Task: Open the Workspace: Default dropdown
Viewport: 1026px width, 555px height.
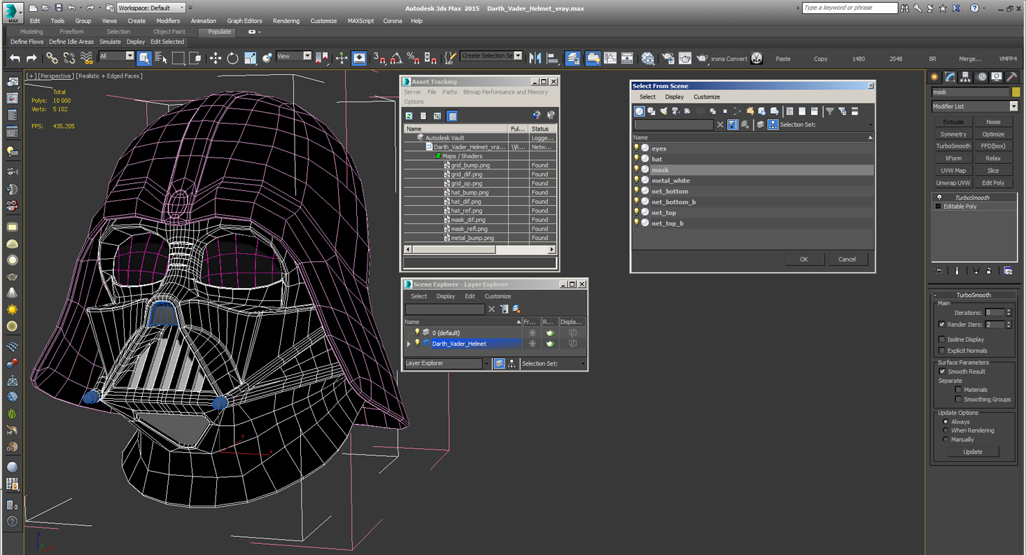Action: 150,8
